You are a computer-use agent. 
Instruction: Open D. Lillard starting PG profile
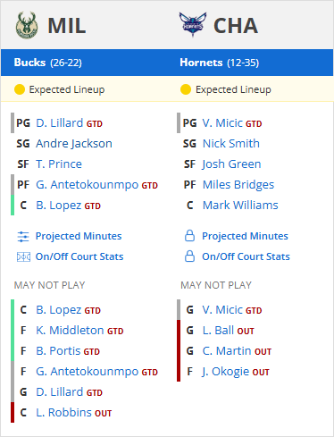(60, 123)
